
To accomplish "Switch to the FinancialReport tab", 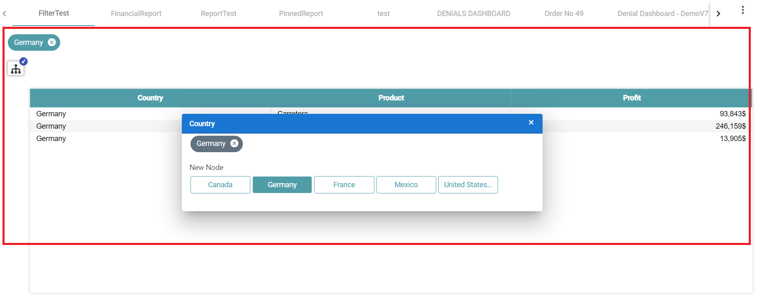I will pyautogui.click(x=136, y=14).
